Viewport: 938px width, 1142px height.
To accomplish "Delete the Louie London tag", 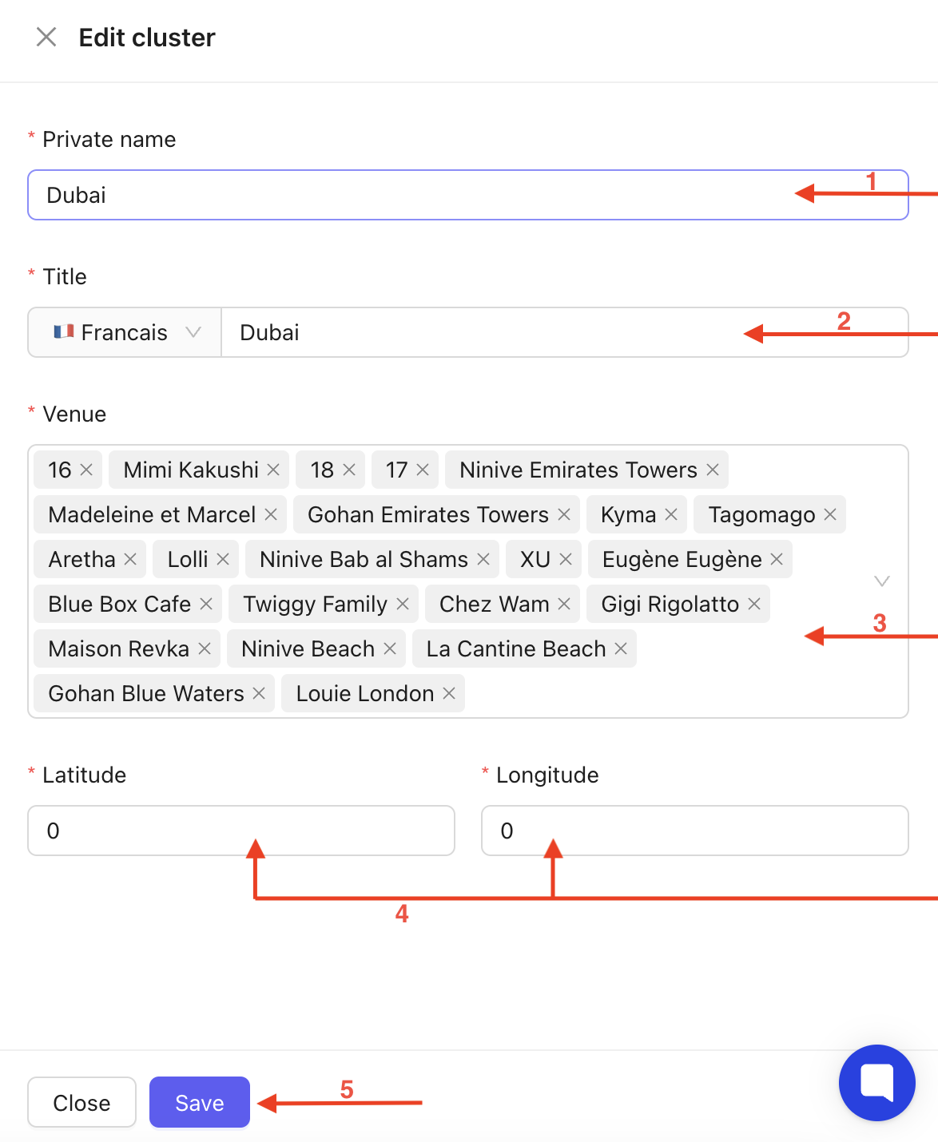I will pyautogui.click(x=449, y=693).
